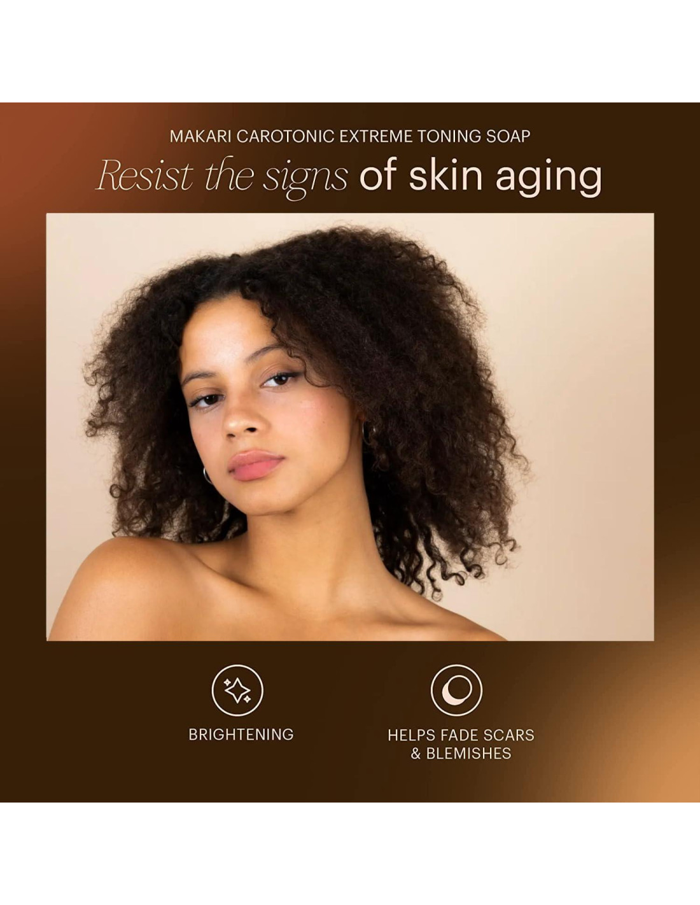
Task: Click the crescent moon scars icon
Action: pos(456,691)
